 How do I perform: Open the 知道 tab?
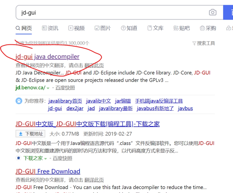(129, 28)
